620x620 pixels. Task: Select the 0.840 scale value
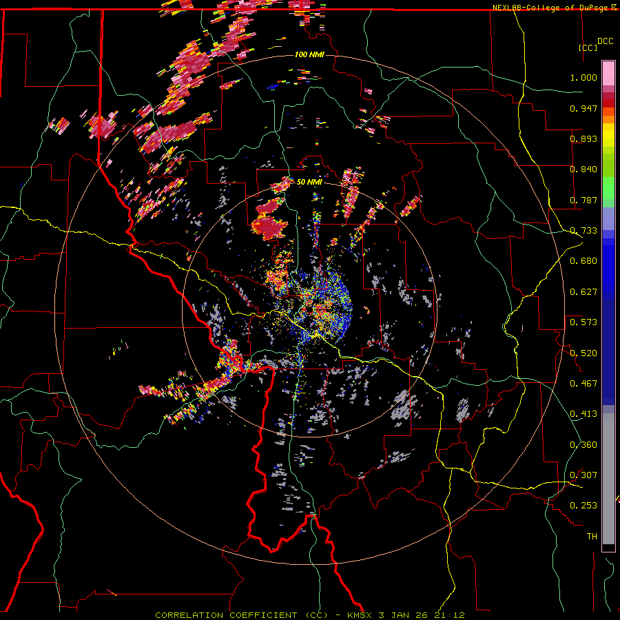click(x=583, y=169)
